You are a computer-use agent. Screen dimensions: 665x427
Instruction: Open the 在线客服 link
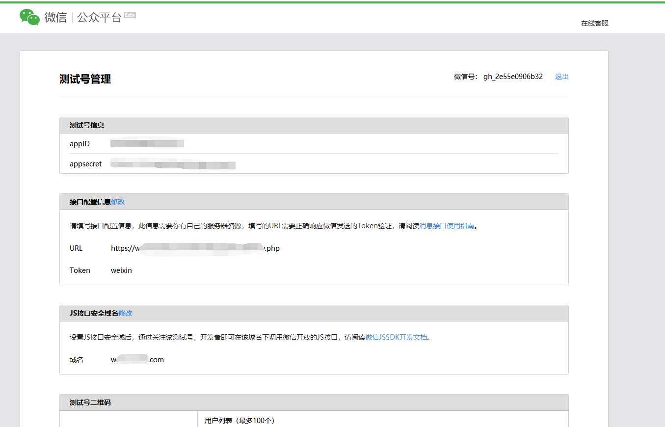(595, 23)
